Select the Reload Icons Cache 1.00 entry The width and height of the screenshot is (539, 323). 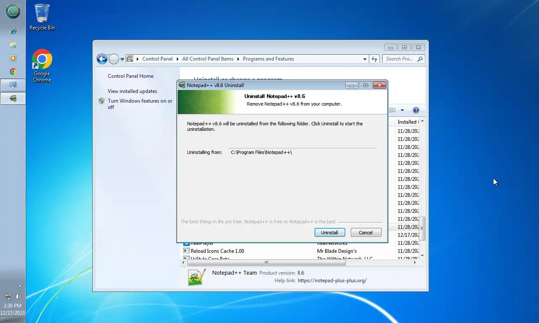217,251
